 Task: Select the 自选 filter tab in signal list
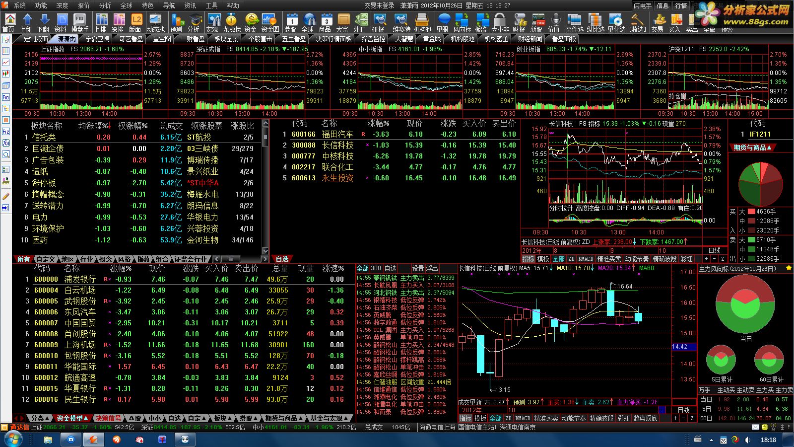coord(391,268)
